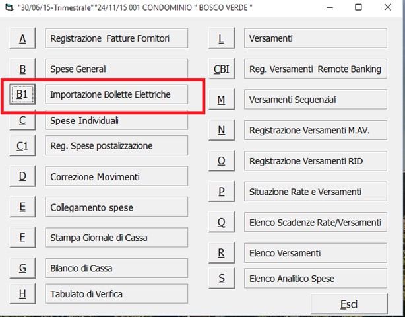Image resolution: width=405 pixels, height=317 pixels.
Task: Select the B1 button for Importazione Bollette Elettriche
Action: click(22, 94)
